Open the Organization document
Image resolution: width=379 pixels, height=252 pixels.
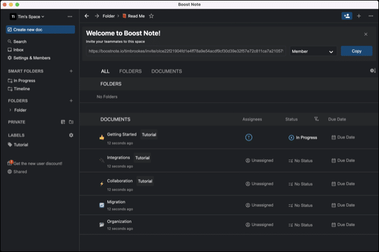119,221
